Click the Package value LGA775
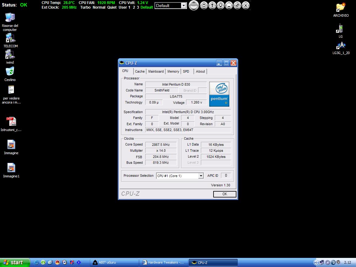This screenshot has height=267, width=356. coord(176,96)
